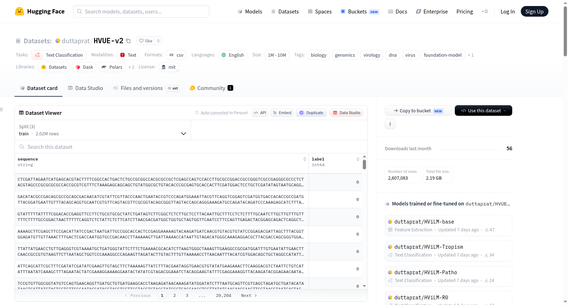
Task: Go to page 2 of the viewer
Action: click(174, 295)
